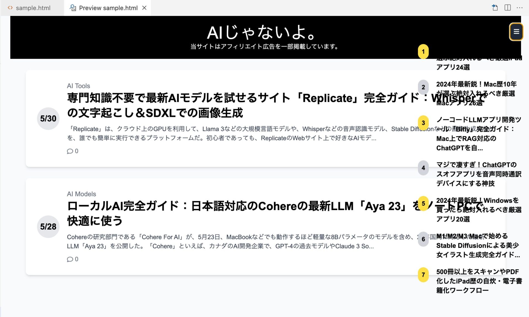Open the More Actions ellipsis menu
The width and height of the screenshot is (529, 317).
pos(520,8)
